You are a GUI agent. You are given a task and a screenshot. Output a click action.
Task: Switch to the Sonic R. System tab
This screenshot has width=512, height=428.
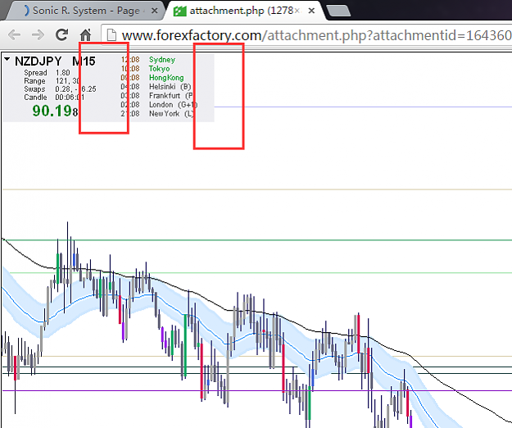point(85,11)
